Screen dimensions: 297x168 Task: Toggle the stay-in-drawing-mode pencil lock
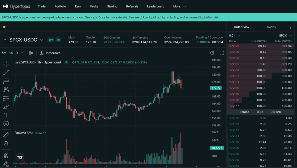[6, 164]
